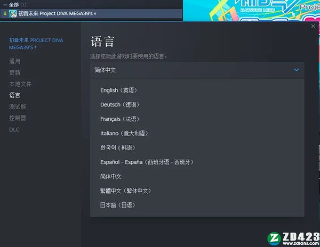Select 初音未来 Project DIVA MEGA39's+ in library
This screenshot has height=247, width=320.
coord(91,14)
